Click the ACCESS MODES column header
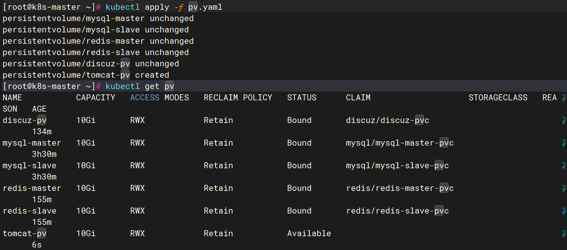The width and height of the screenshot is (567, 250). pyautogui.click(x=160, y=97)
